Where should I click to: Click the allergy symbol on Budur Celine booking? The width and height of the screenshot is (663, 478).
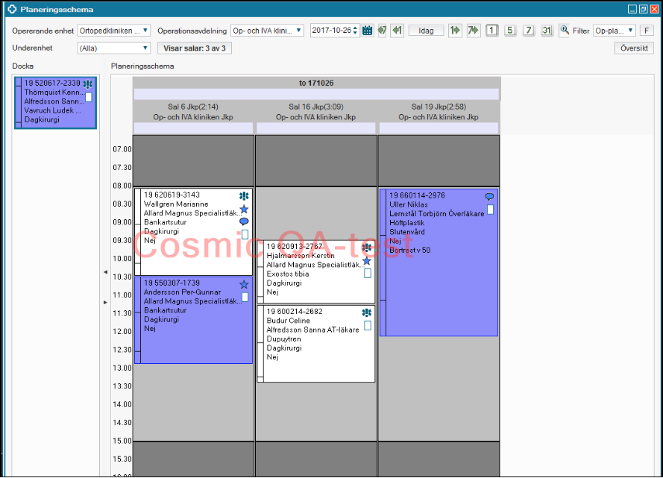pos(366,313)
